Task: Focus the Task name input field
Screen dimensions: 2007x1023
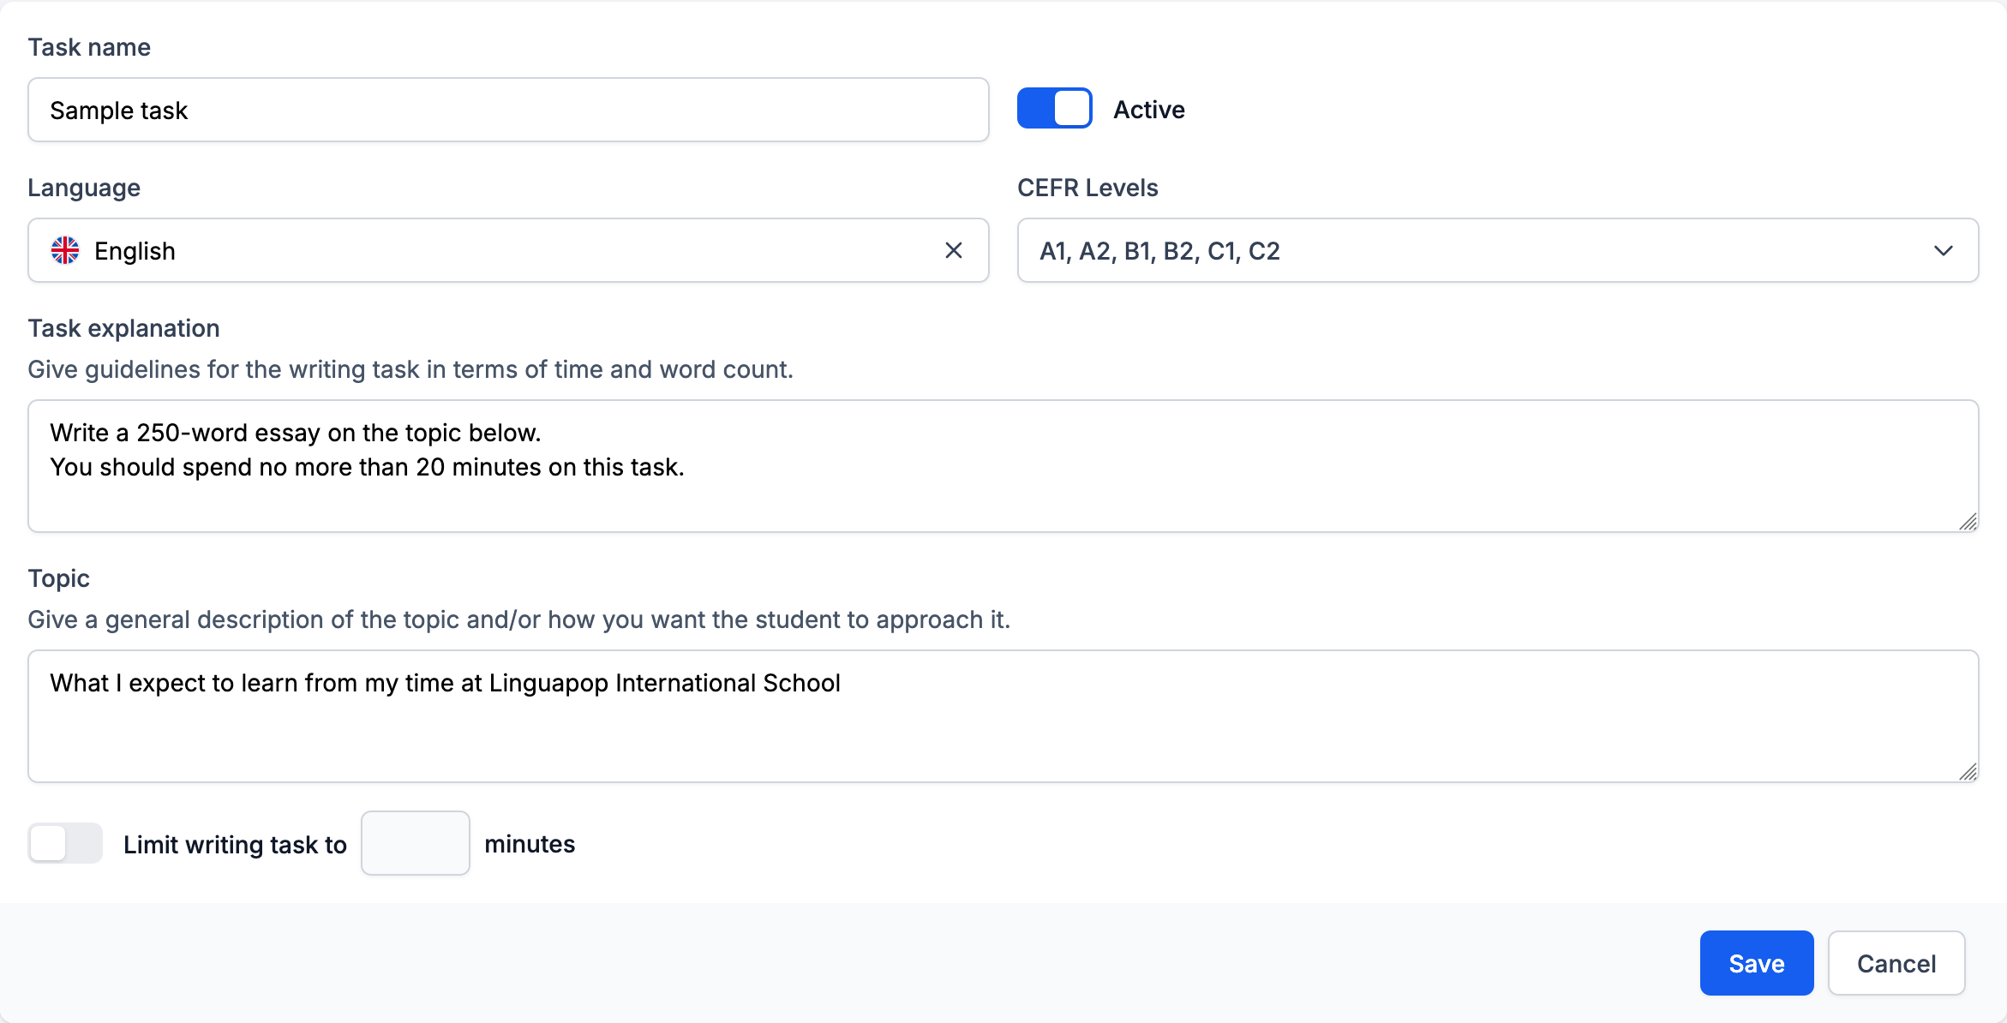Action: (507, 110)
